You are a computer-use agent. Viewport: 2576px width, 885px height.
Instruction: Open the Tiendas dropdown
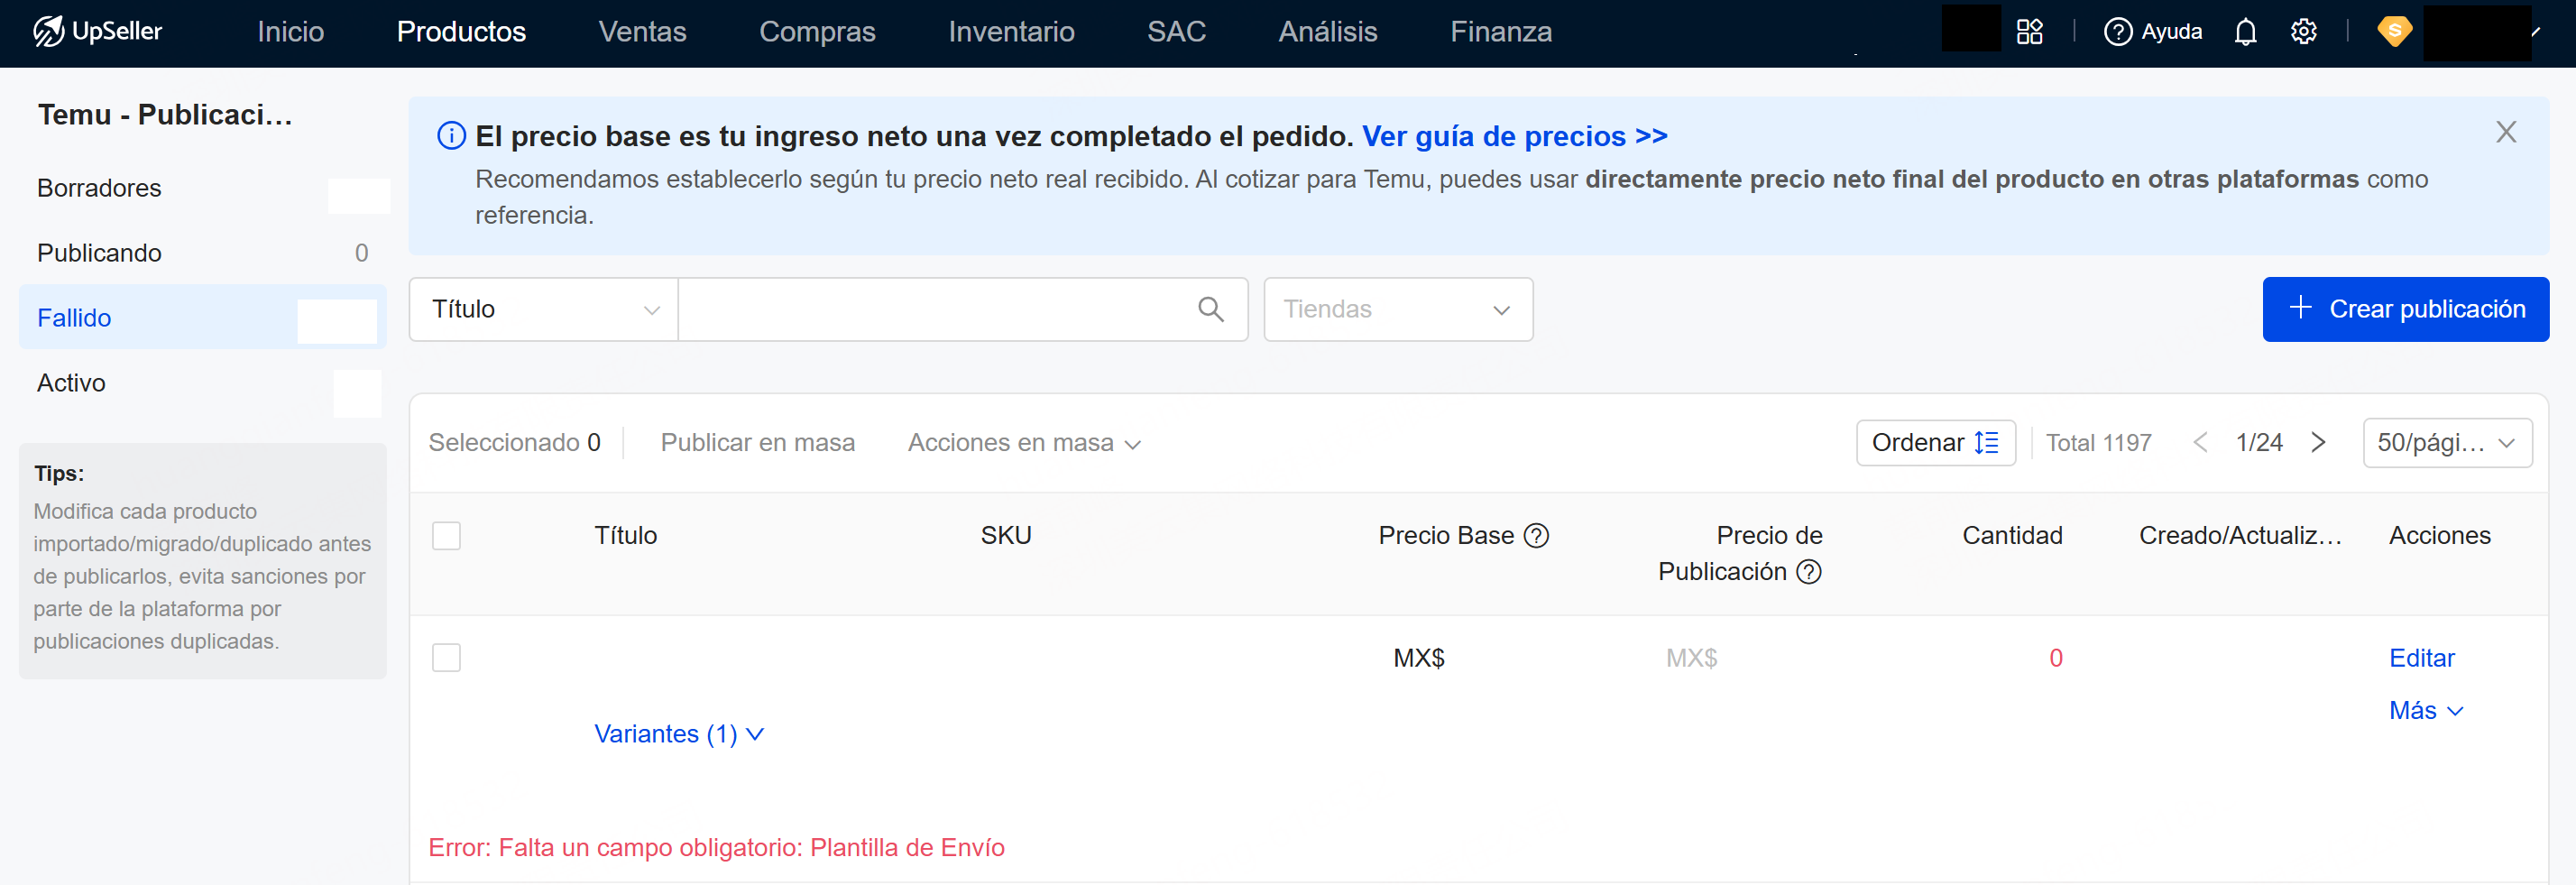[x=1397, y=310]
